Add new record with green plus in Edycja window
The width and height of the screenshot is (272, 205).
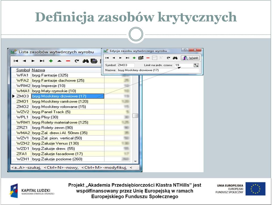pyautogui.click(x=134, y=58)
